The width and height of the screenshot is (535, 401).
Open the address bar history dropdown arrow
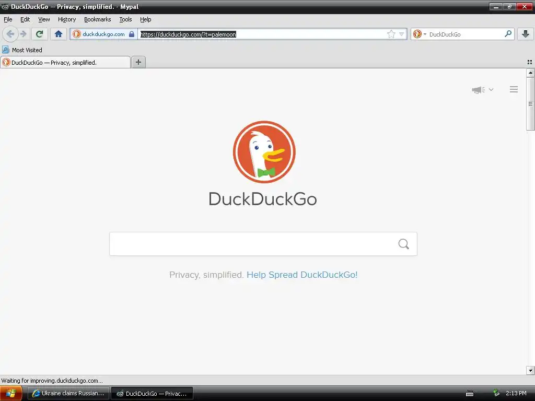(402, 34)
